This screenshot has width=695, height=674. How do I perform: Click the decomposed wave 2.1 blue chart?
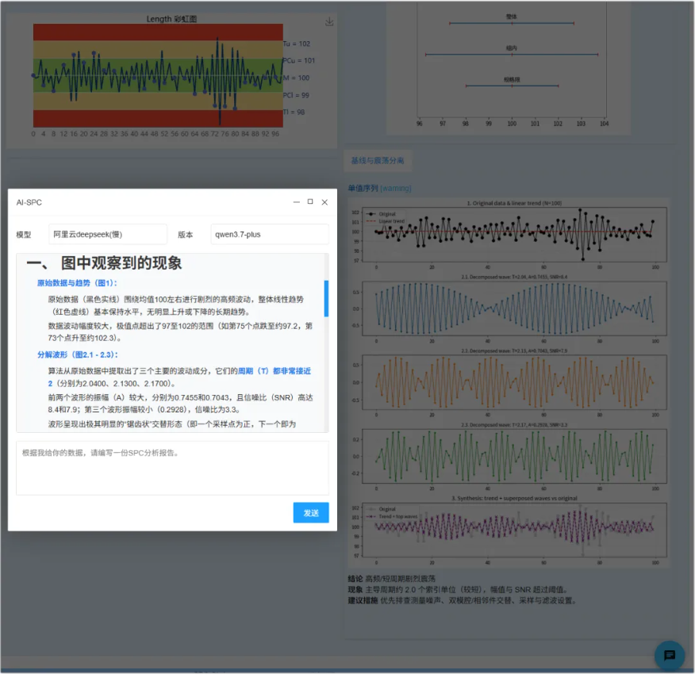point(514,308)
